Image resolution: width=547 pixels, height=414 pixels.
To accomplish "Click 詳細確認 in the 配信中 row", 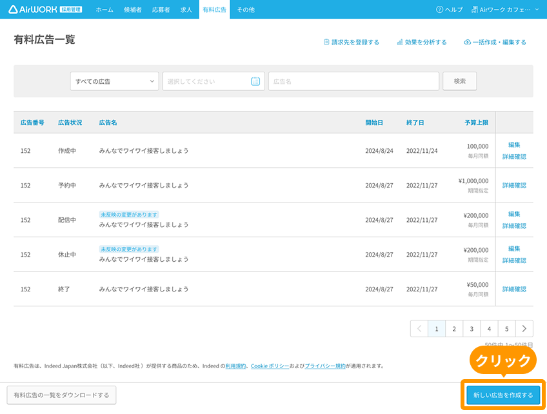I will [x=514, y=226].
